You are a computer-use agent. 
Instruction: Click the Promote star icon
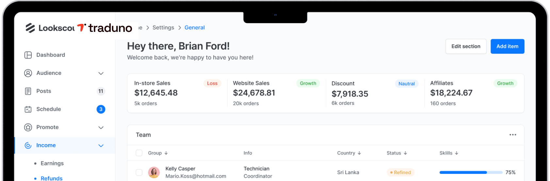click(28, 127)
